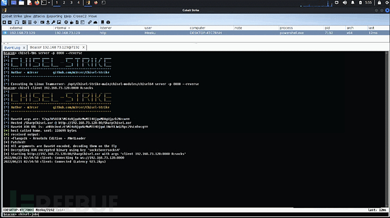Click the Connect to team server icon

(4, 23)
